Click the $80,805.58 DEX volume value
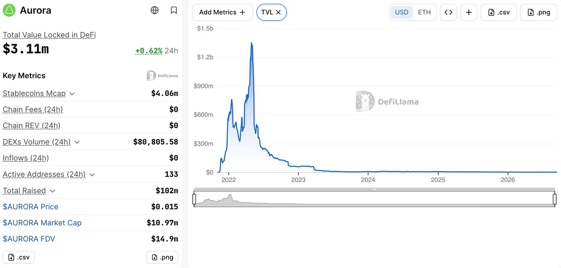This screenshot has height=268, width=561. point(156,142)
